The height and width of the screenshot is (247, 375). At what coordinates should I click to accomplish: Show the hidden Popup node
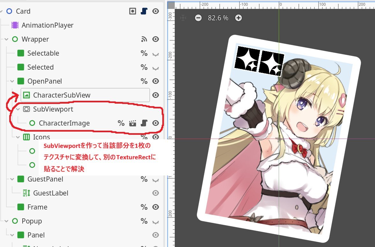(x=156, y=222)
